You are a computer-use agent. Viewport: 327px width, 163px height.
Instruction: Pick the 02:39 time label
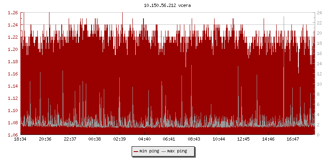[x=119, y=139]
